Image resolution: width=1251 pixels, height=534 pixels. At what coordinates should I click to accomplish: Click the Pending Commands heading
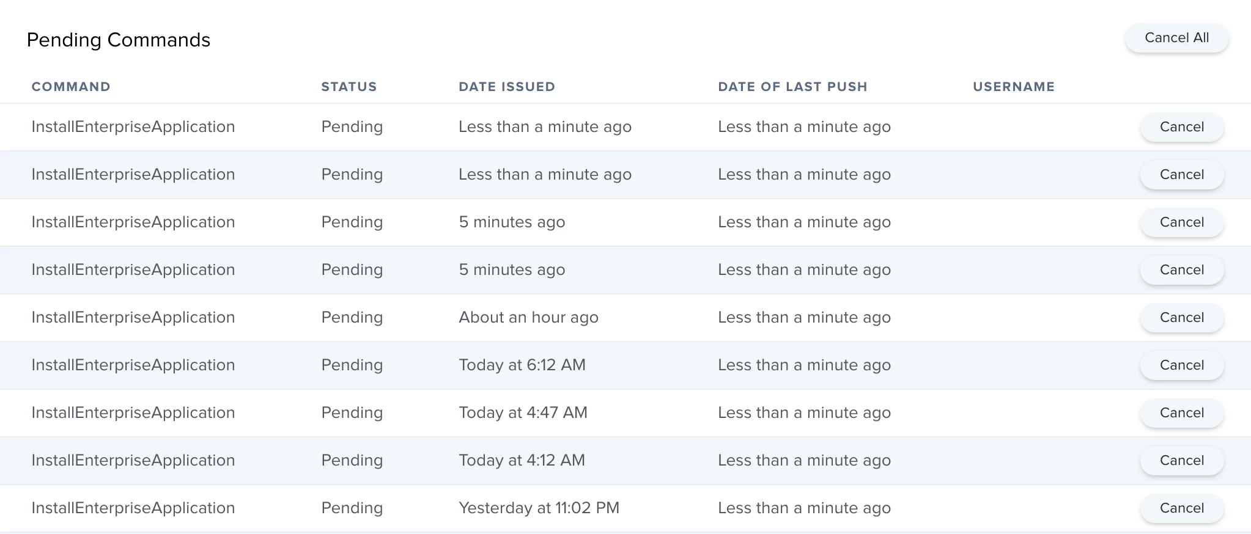119,40
